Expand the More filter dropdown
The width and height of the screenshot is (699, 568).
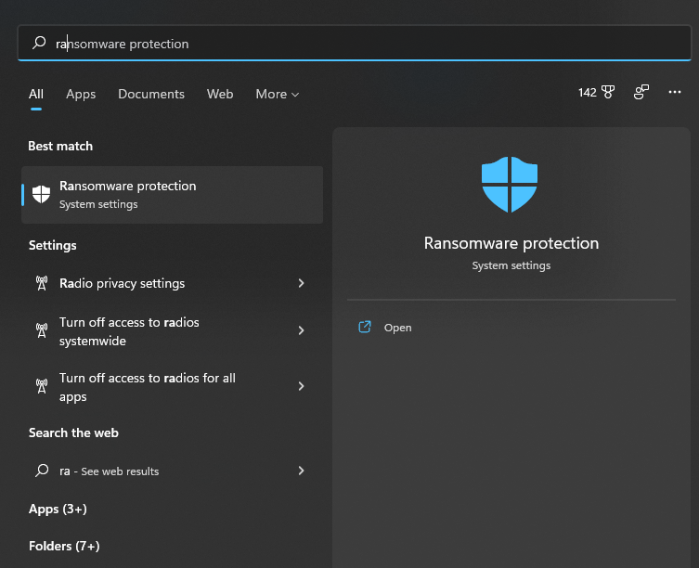click(x=277, y=94)
